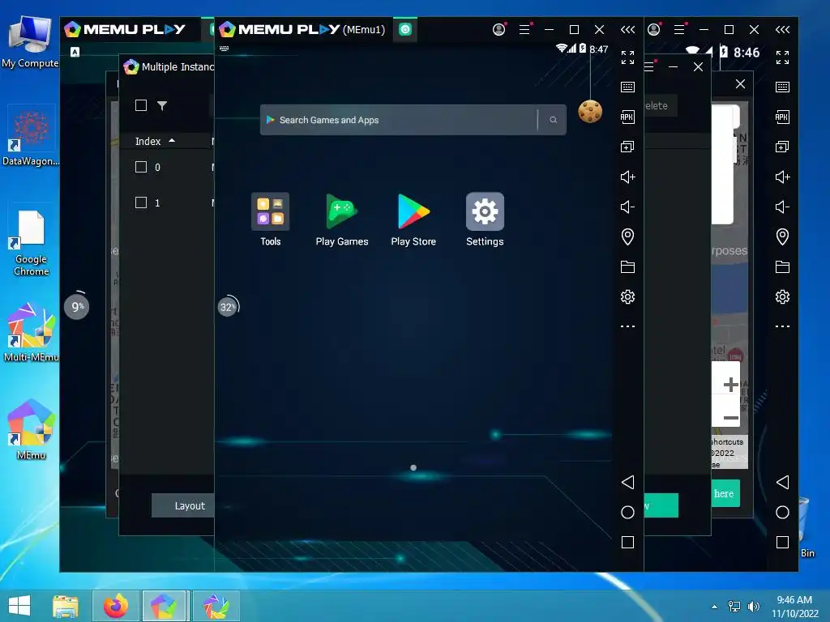The height and width of the screenshot is (622, 830).
Task: Launch the Play Games app
Action: click(x=341, y=211)
